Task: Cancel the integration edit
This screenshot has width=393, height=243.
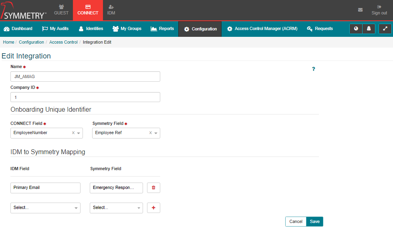Action: point(296,221)
